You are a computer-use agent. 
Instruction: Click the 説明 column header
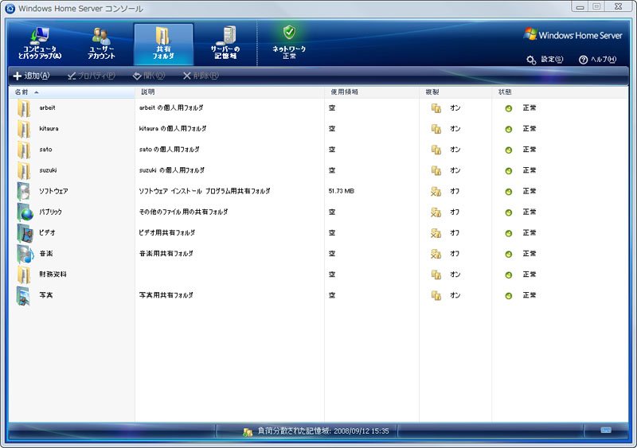(229, 92)
